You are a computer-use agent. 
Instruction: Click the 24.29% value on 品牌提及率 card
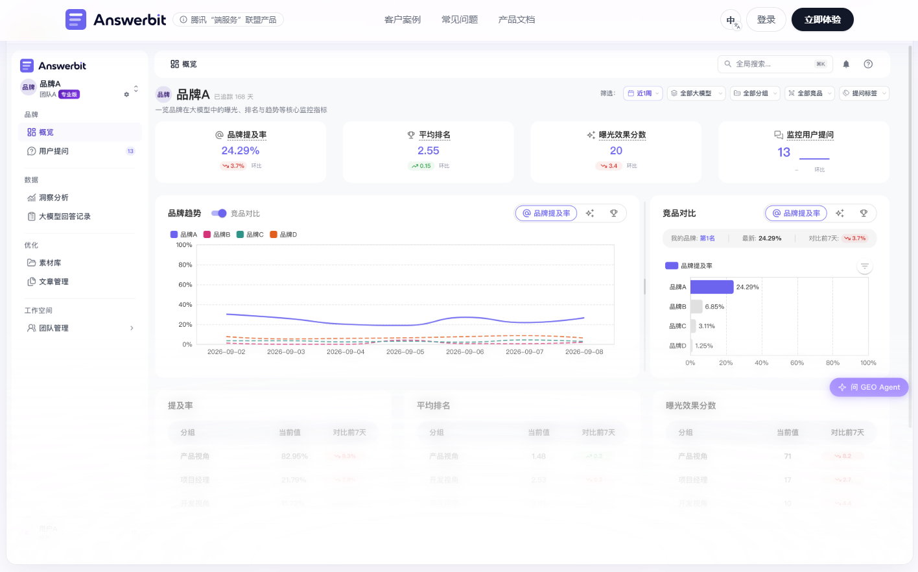pyautogui.click(x=241, y=150)
